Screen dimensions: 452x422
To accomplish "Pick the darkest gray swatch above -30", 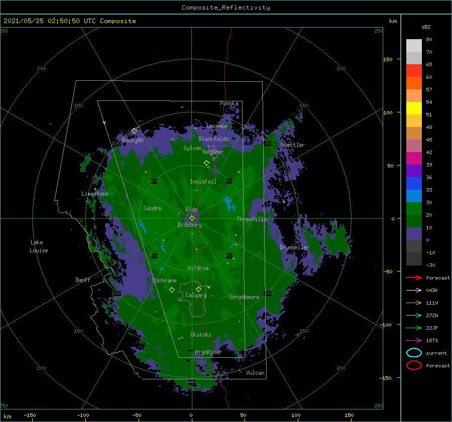I will coord(414,259).
